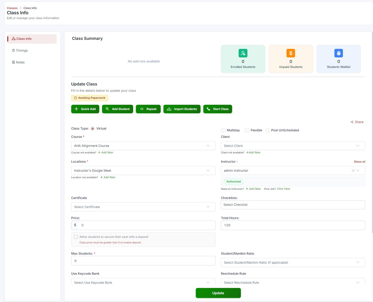Open the Use Keycode Bank dropdown

[143, 281]
